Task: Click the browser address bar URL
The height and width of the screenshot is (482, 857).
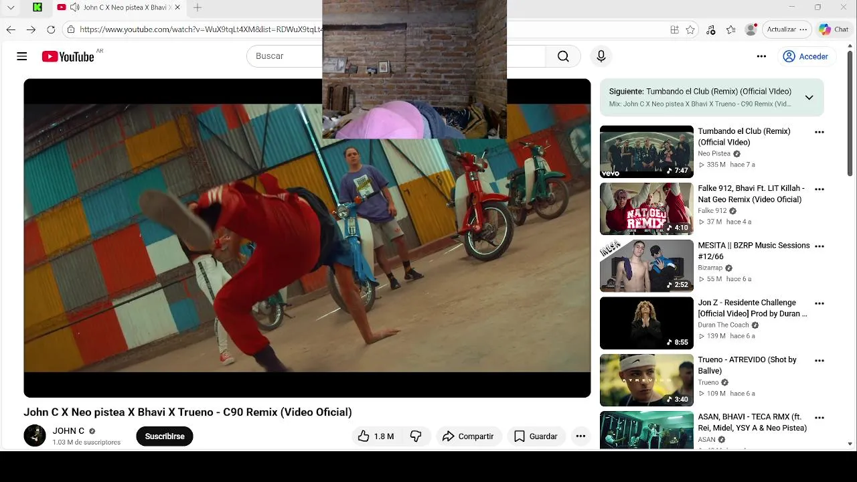Action: pos(201,29)
